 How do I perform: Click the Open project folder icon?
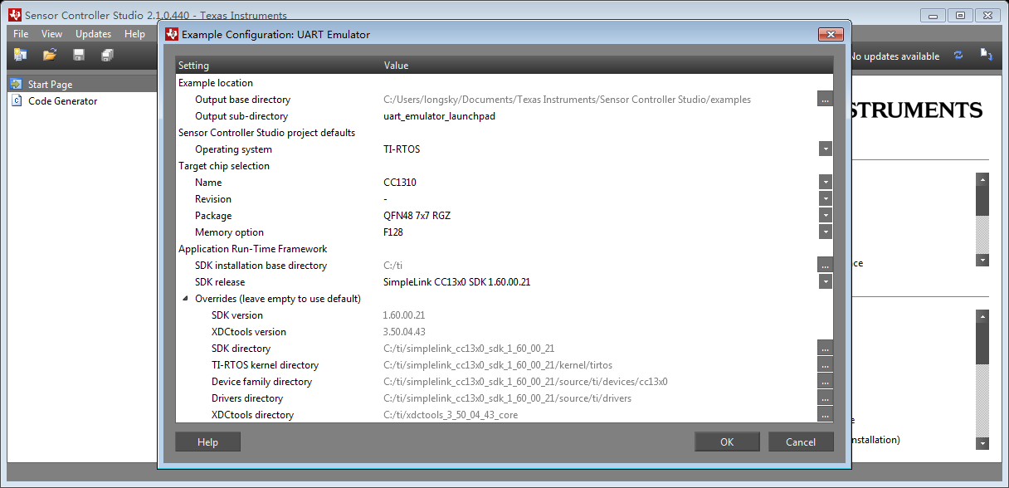click(50, 55)
